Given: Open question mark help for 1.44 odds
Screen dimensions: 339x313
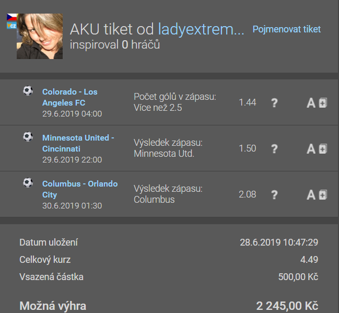Looking at the screenshot, I should pyautogui.click(x=274, y=103).
